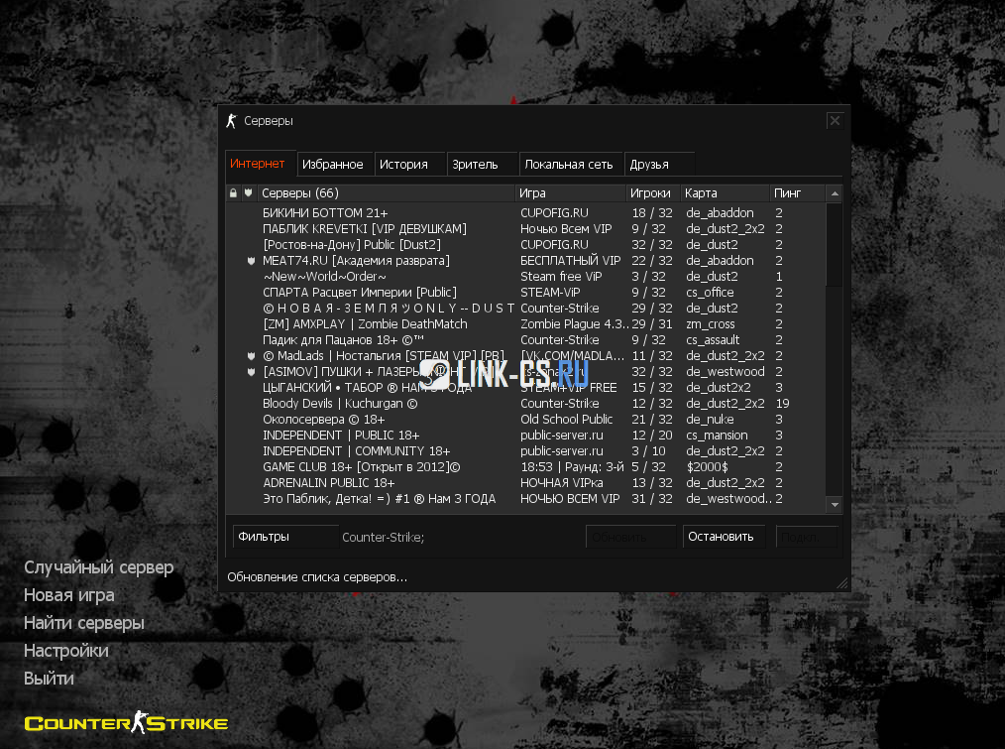Click the greyed Подкл. connect button
The width and height of the screenshot is (1005, 749).
pos(807,537)
